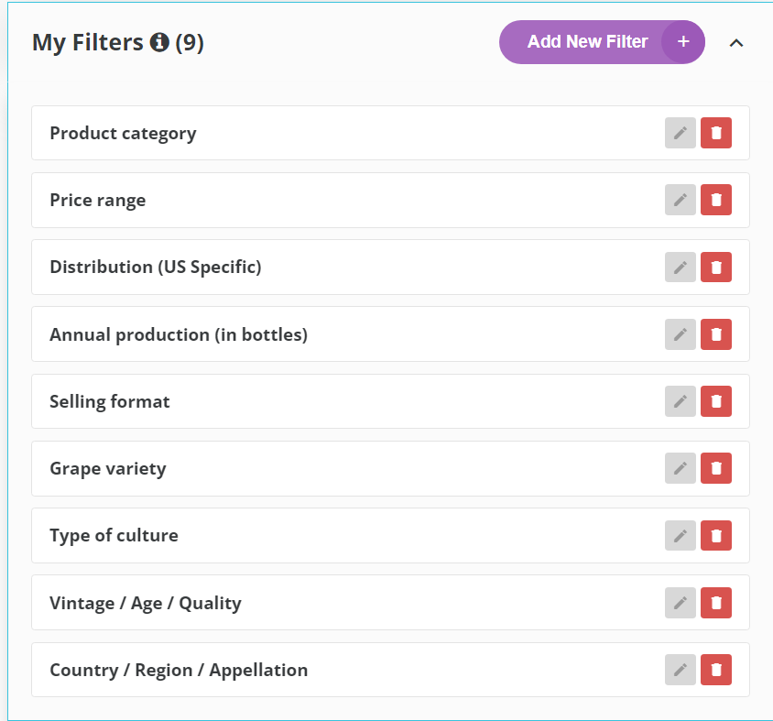Delete the Vintage / Age / Quality filter
773x721 pixels.
716,603
